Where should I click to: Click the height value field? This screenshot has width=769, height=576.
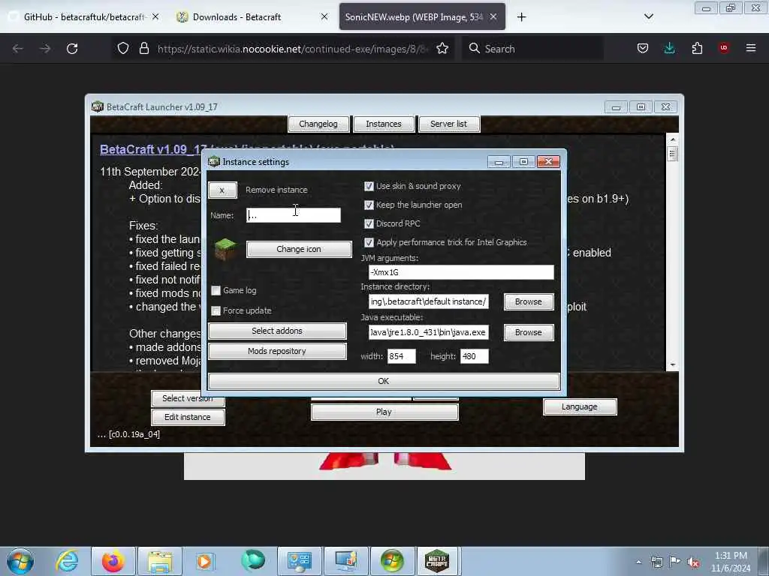(x=475, y=356)
